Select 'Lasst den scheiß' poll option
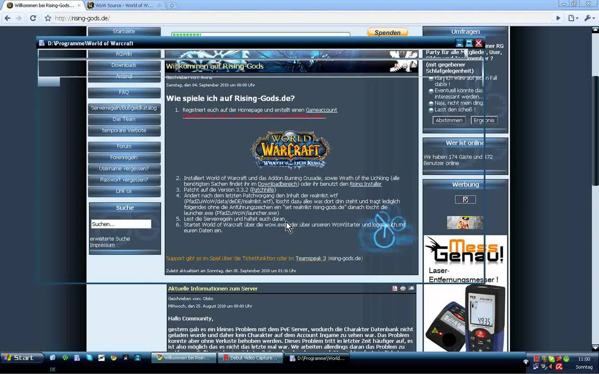This screenshot has height=374, width=599. click(431, 110)
